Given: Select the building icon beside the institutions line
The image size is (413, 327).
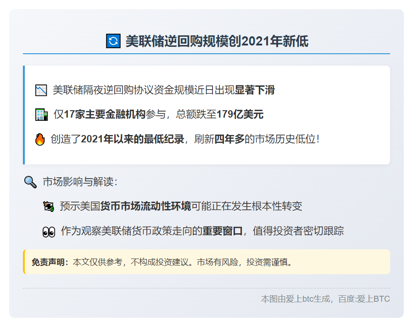Looking at the screenshot, I should click(41, 114).
